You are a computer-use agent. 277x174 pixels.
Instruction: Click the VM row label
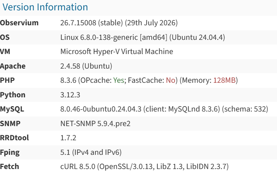(x=5, y=52)
